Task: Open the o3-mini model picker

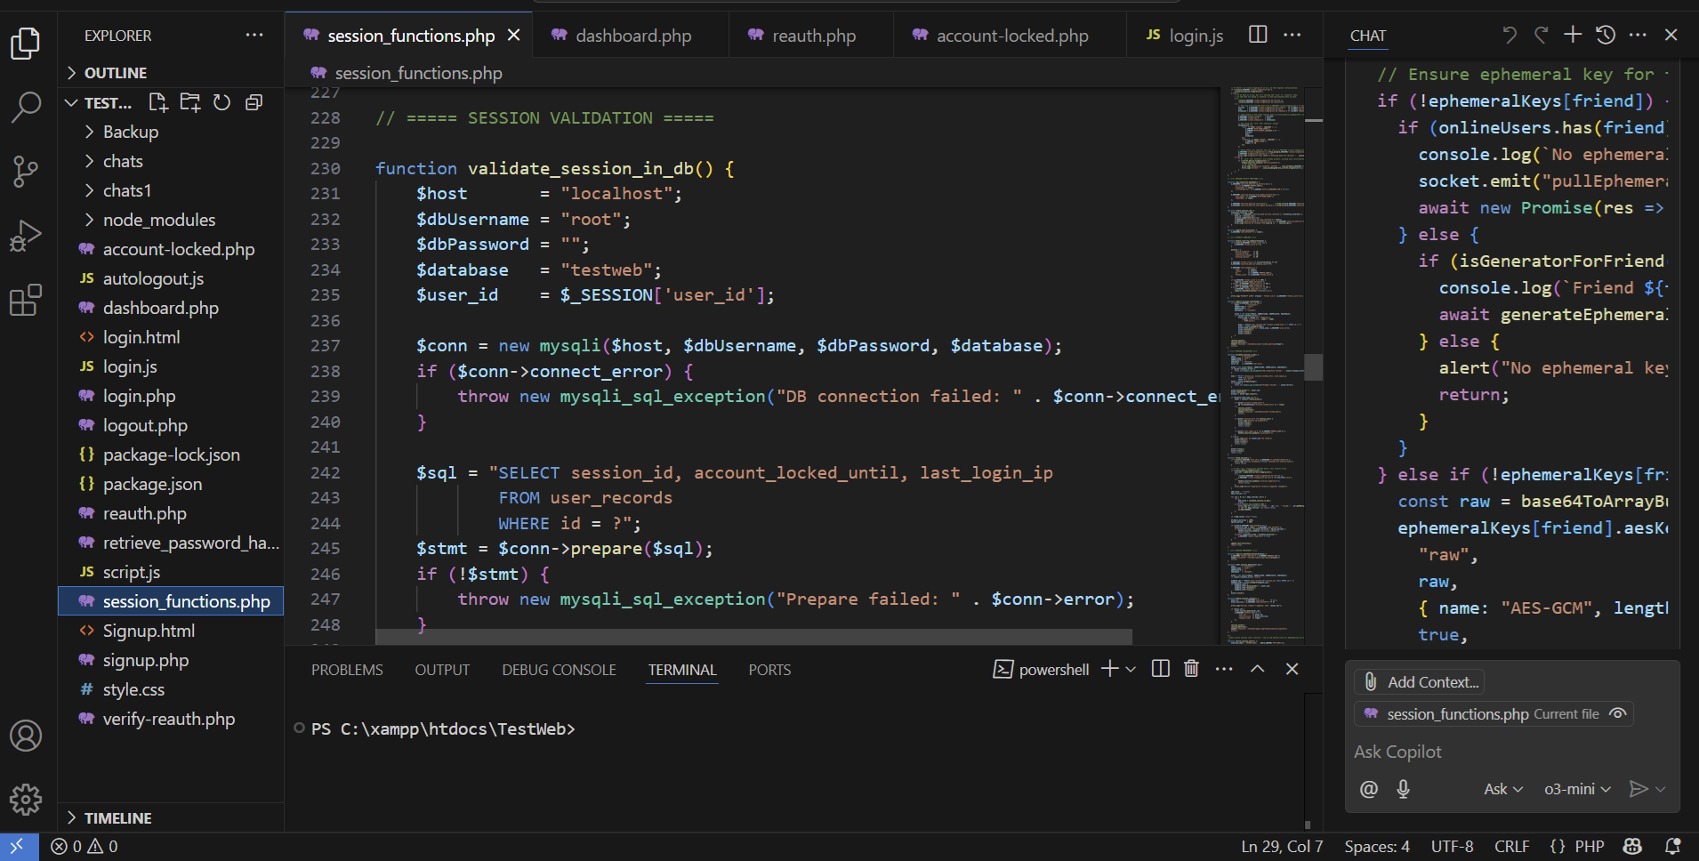Action: (1577, 789)
